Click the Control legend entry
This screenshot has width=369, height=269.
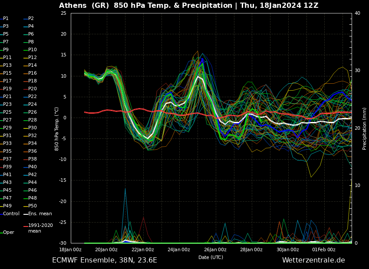11,214
